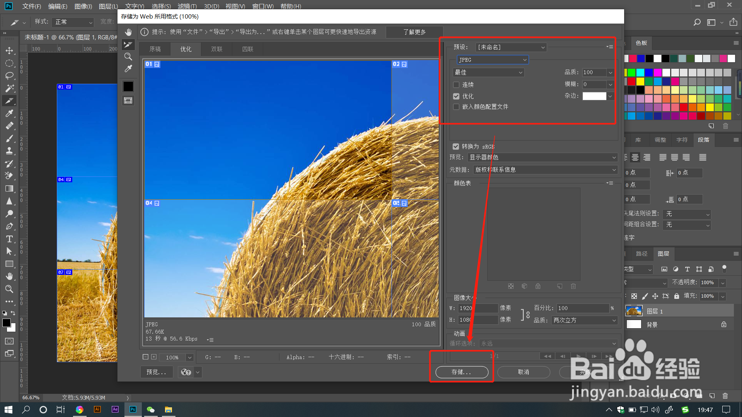742x417 pixels.
Task: Select the Elliptical Marquee tool
Action: pos(9,63)
